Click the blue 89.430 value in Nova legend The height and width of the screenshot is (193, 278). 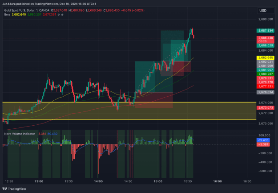tap(52, 134)
